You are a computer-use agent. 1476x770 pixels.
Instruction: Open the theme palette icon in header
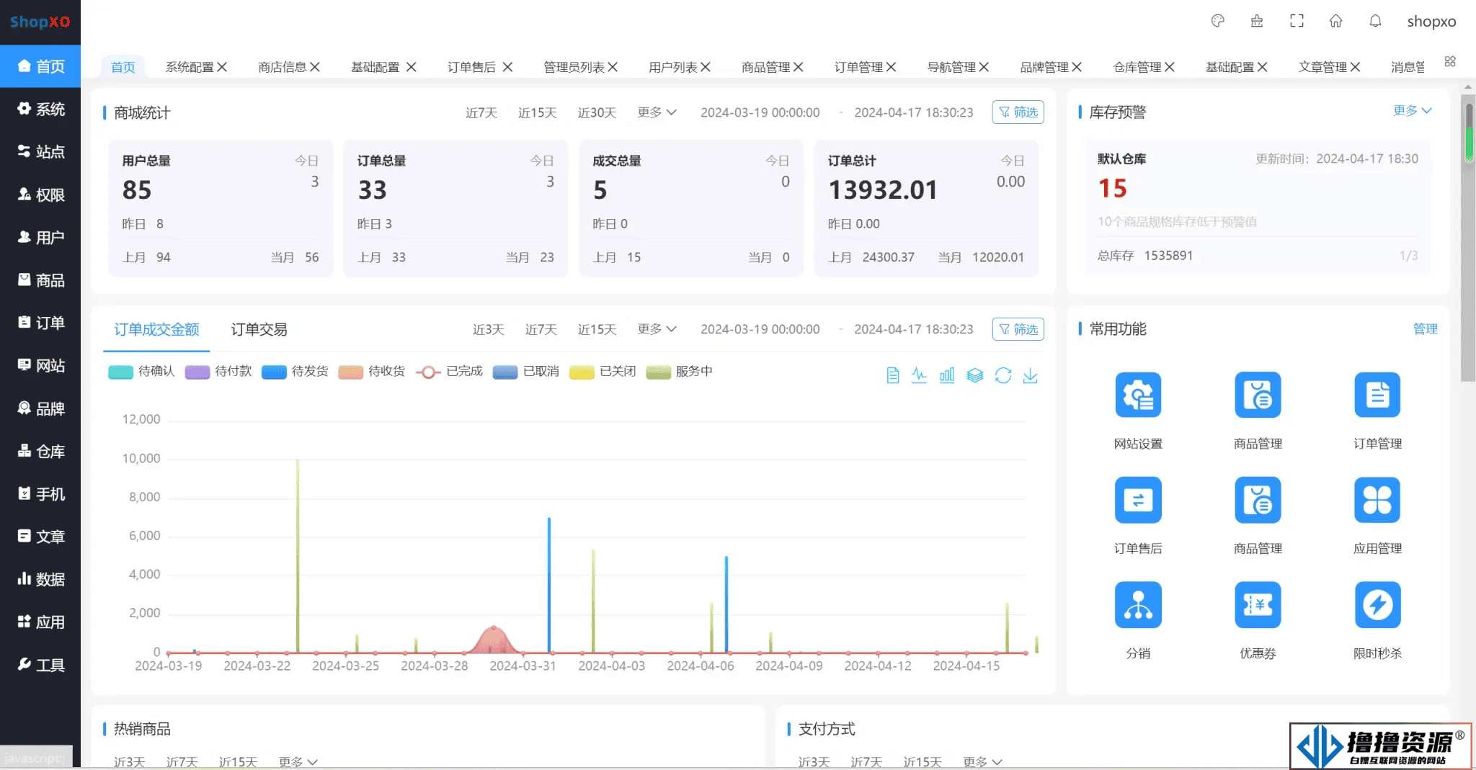pyautogui.click(x=1218, y=21)
